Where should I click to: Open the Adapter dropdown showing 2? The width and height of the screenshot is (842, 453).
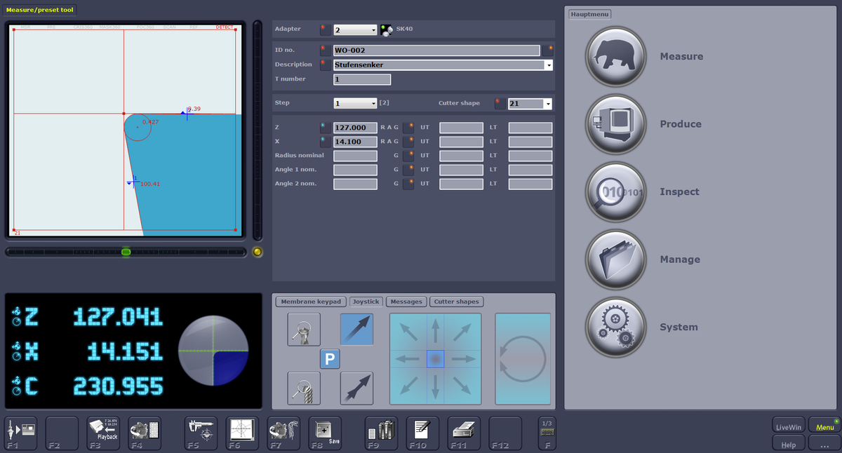point(373,30)
